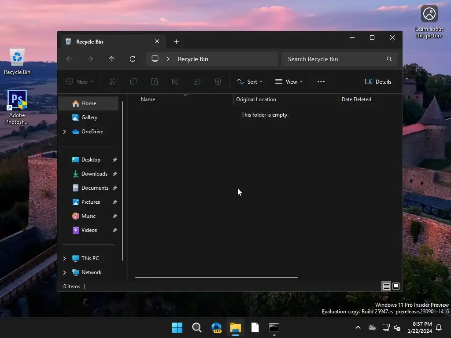The width and height of the screenshot is (451, 338).
Task: Open the notification bell in taskbar
Action: click(439, 327)
